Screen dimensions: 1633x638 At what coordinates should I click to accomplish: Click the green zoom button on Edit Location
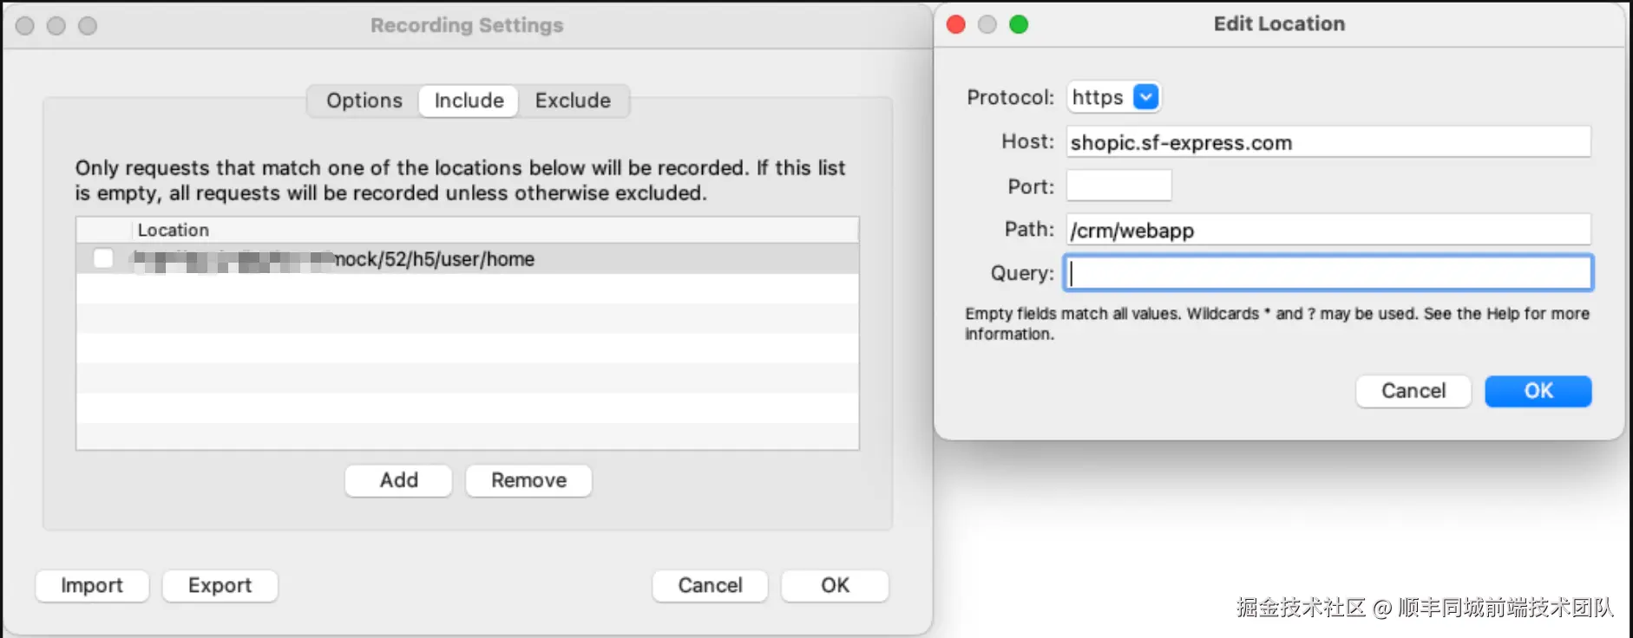[x=1019, y=24]
